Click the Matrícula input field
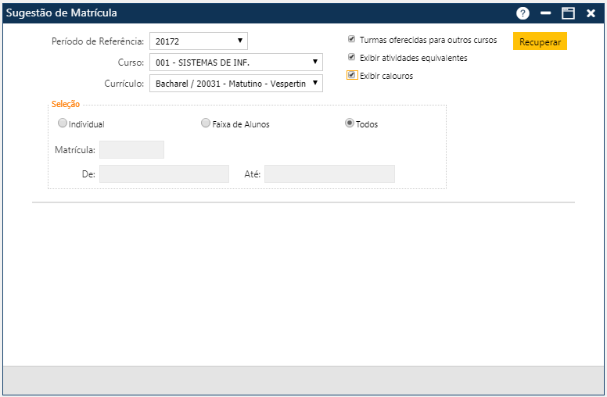The image size is (607, 397). [131, 149]
